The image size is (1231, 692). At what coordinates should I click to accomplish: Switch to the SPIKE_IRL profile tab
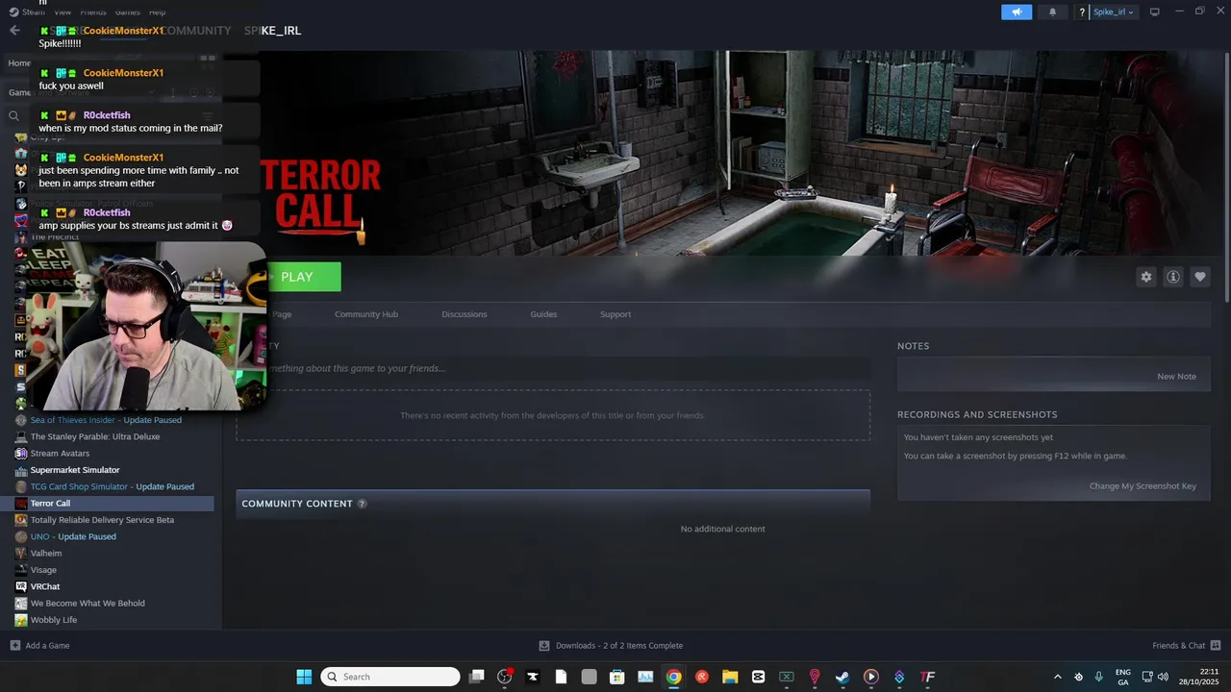272,31
